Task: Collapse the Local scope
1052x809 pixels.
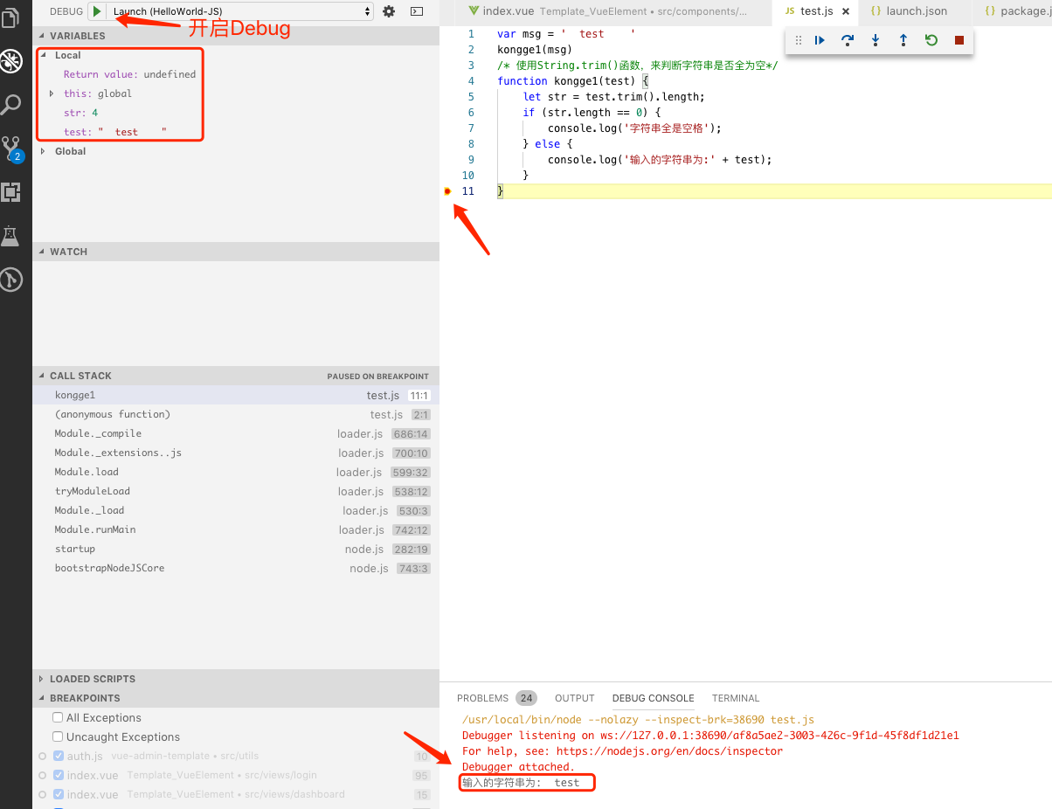Action: tap(45, 55)
